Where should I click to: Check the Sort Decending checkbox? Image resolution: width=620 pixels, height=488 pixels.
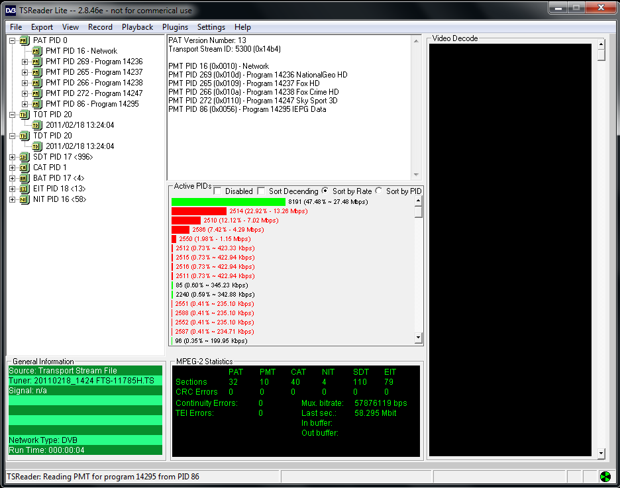click(x=261, y=191)
